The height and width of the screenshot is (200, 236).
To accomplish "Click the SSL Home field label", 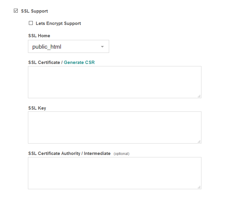I will 39,36.
